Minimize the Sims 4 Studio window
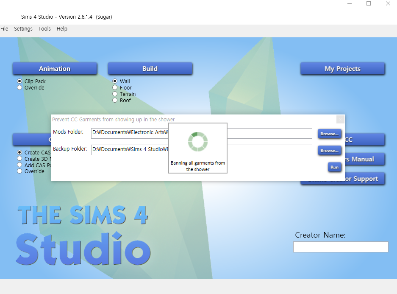397x294 pixels. (350, 3)
